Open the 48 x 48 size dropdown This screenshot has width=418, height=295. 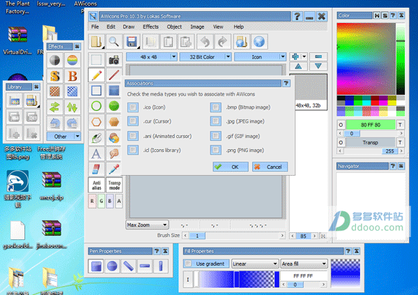pyautogui.click(x=151, y=57)
